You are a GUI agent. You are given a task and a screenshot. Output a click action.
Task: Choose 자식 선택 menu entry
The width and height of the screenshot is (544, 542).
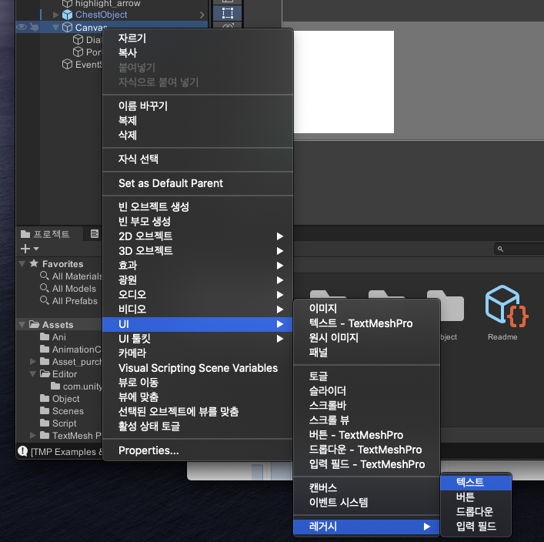coord(198,159)
